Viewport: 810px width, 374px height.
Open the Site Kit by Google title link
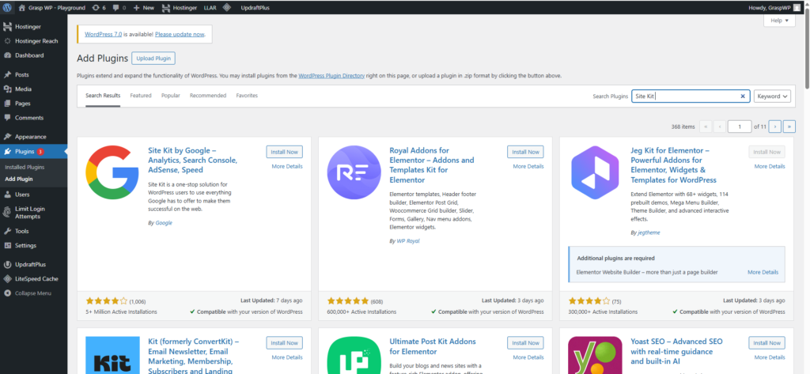coord(193,161)
